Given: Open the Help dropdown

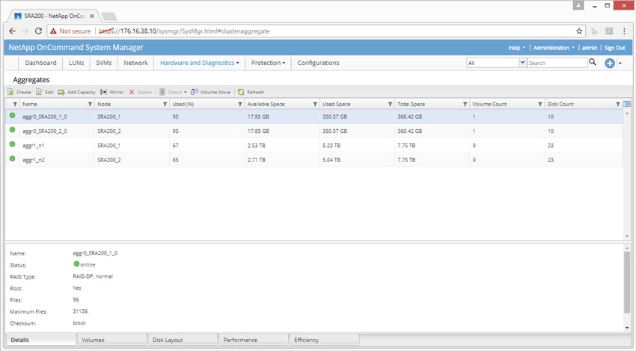Looking at the screenshot, I should coord(517,48).
